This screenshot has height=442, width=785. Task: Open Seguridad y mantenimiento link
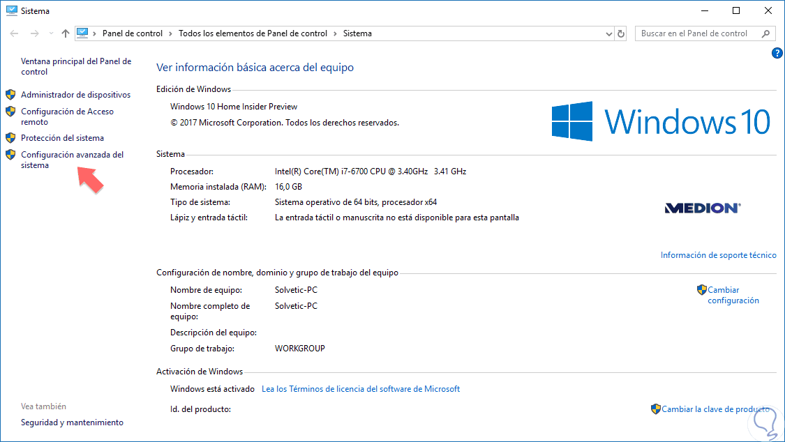point(72,422)
